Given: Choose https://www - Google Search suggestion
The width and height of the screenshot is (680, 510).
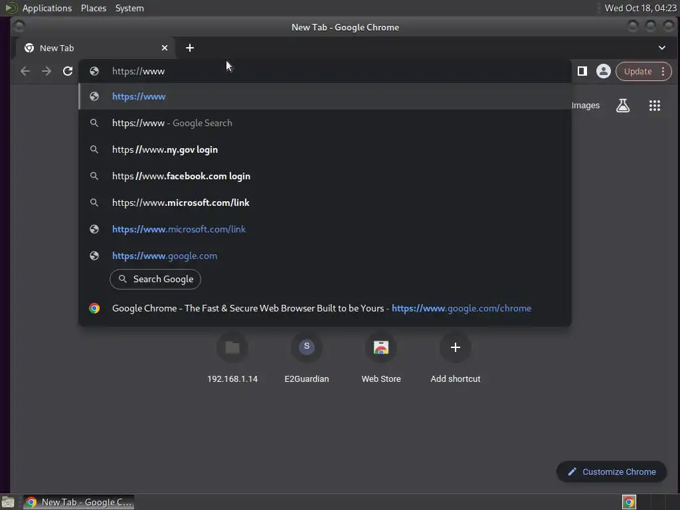Looking at the screenshot, I should pos(325,123).
